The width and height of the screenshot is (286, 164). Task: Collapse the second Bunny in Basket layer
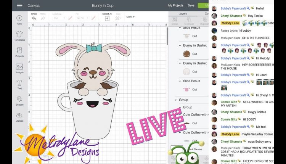click(x=180, y=63)
